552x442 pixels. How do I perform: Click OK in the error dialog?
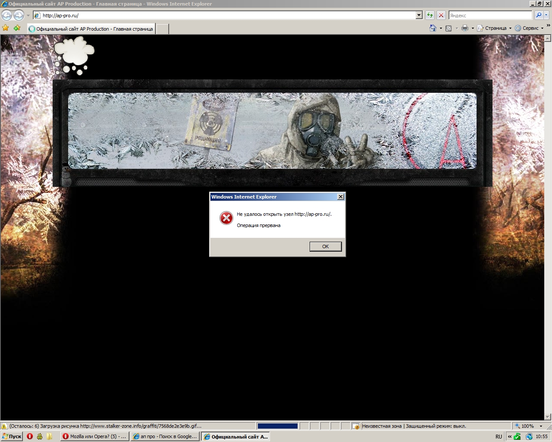[326, 246]
